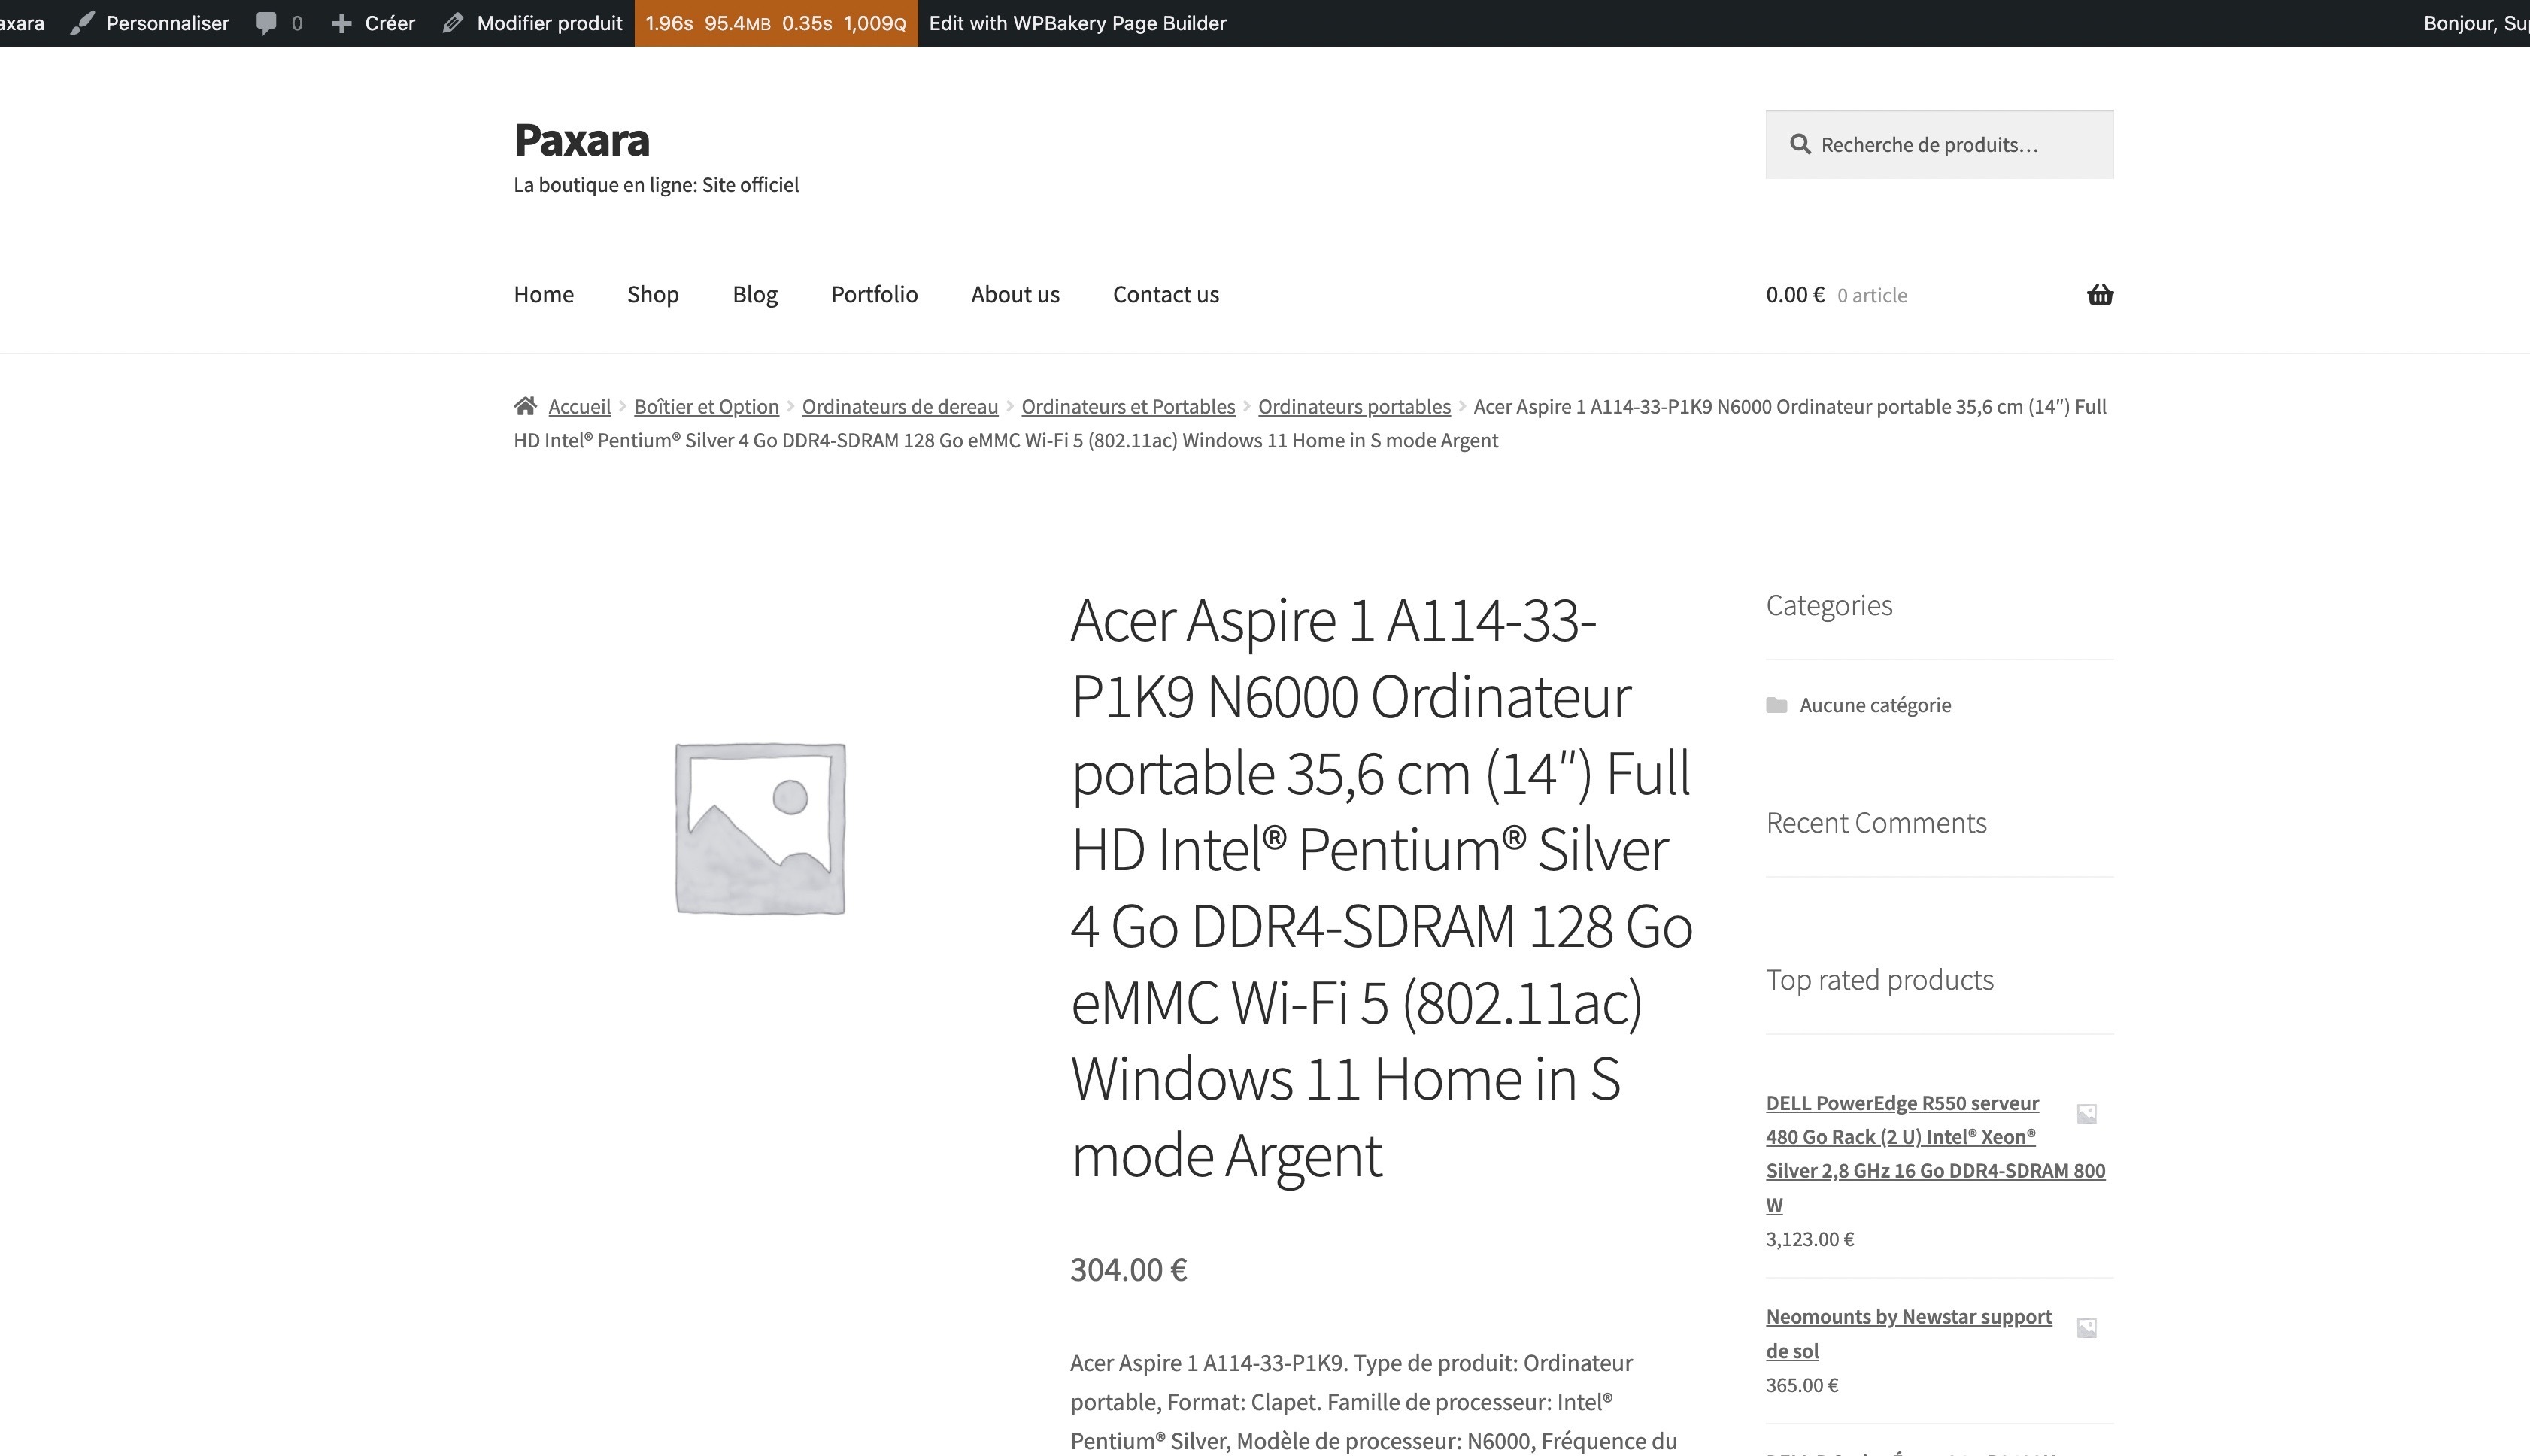Click the search magnifier icon
Image resolution: width=2530 pixels, height=1456 pixels.
(x=1799, y=145)
